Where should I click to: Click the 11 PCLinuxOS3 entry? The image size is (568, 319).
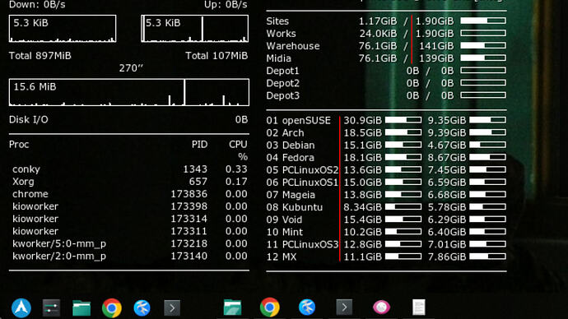[x=302, y=244]
